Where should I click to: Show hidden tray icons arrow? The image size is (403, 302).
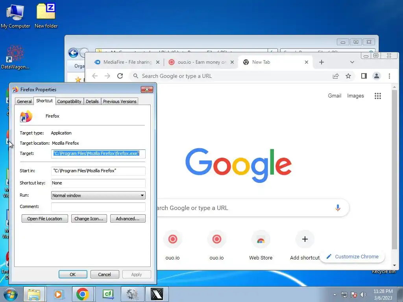[x=335, y=295]
